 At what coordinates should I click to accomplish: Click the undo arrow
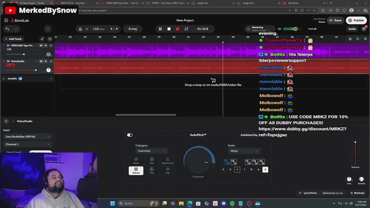(x=7, y=29)
